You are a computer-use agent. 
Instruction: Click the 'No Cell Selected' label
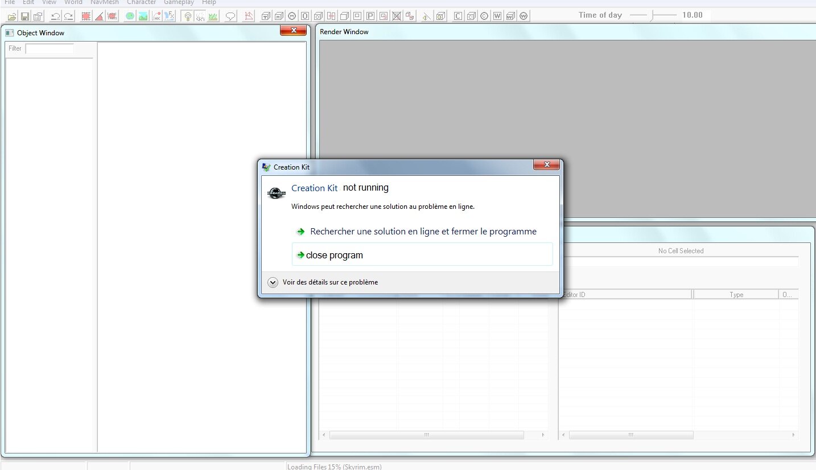click(x=681, y=251)
